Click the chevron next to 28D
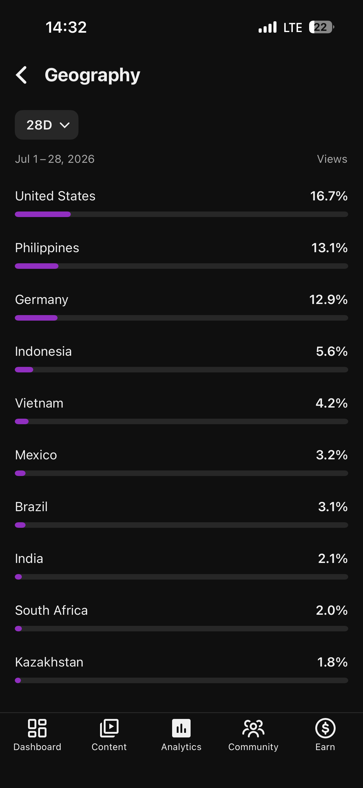The image size is (363, 788). pyautogui.click(x=65, y=125)
